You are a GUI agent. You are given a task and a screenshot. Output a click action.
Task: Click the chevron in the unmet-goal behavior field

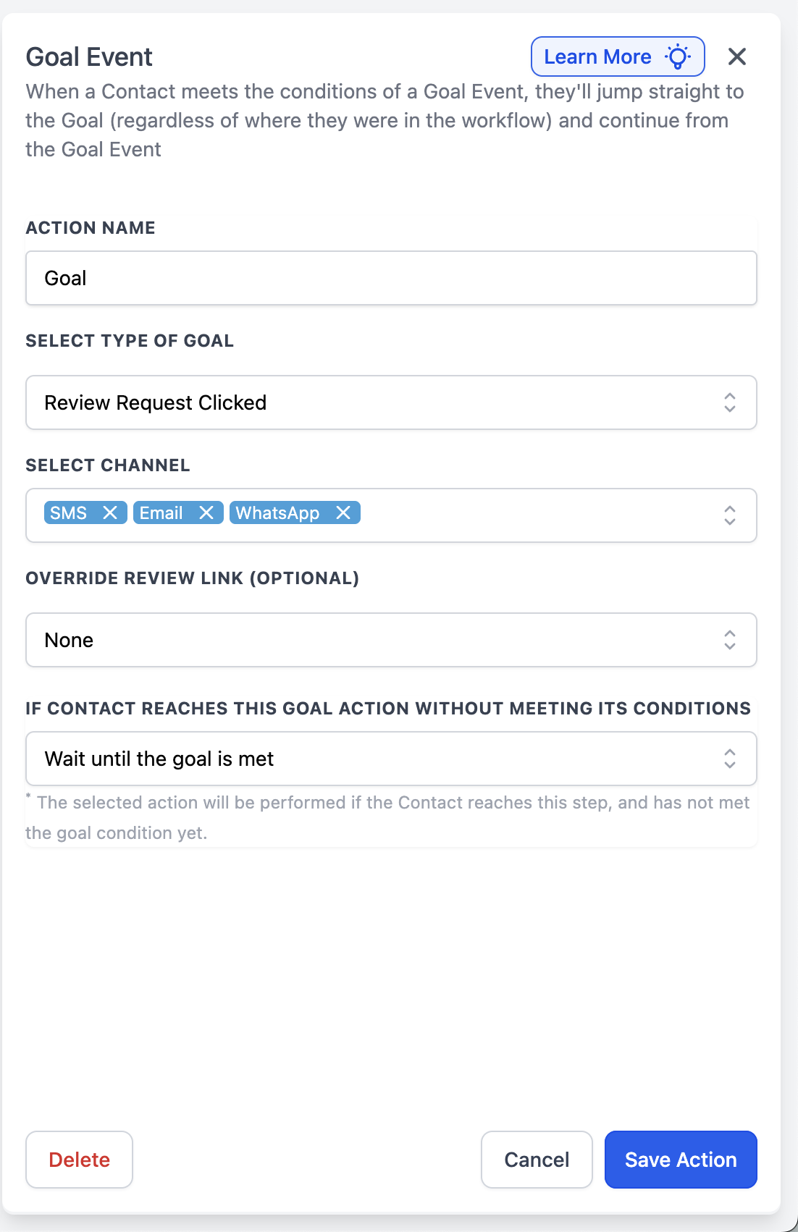[x=729, y=759]
